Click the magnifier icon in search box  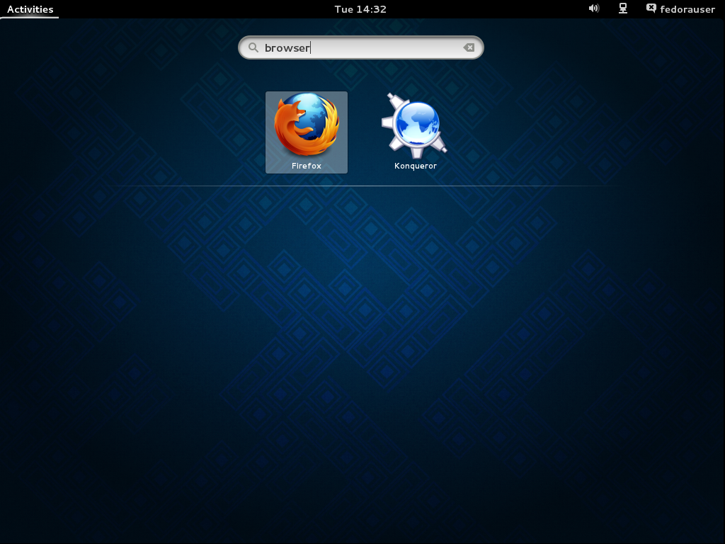253,47
